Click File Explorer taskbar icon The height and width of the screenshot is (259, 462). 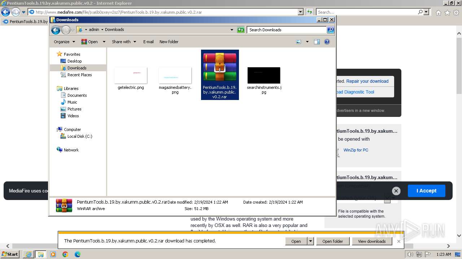coord(40,254)
